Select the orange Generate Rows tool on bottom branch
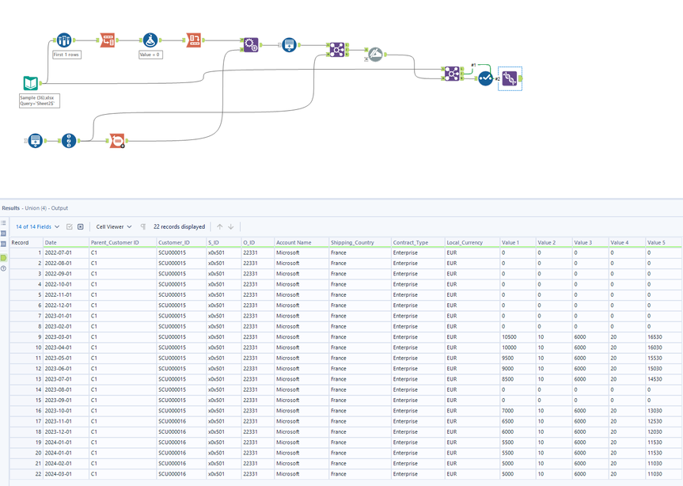 [x=117, y=141]
